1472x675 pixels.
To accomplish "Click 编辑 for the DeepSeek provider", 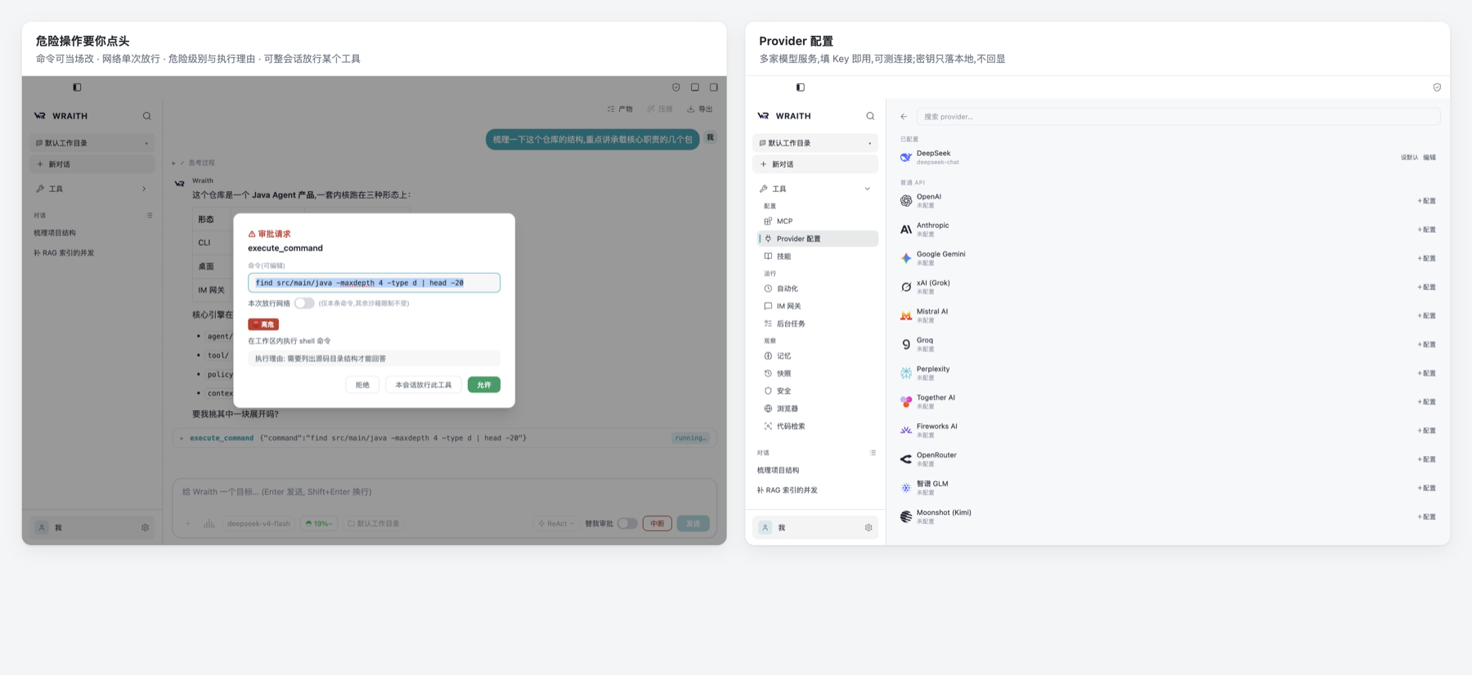I will point(1429,158).
